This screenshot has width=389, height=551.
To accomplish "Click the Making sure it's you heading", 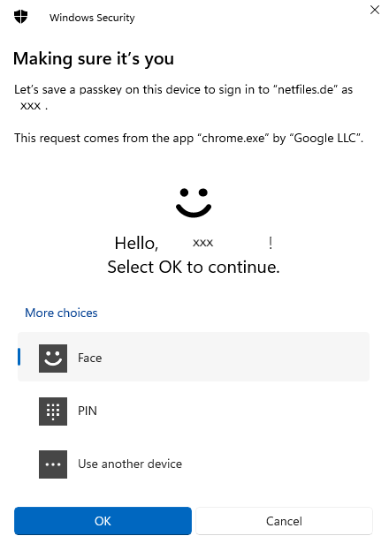I will 94,58.
